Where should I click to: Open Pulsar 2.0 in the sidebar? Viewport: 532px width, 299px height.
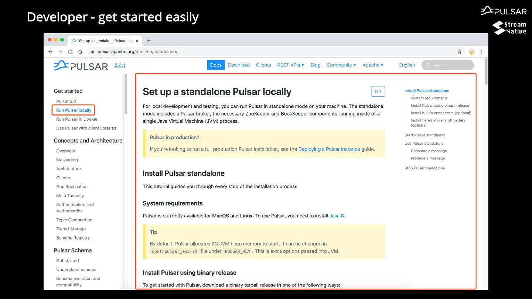[x=66, y=101]
